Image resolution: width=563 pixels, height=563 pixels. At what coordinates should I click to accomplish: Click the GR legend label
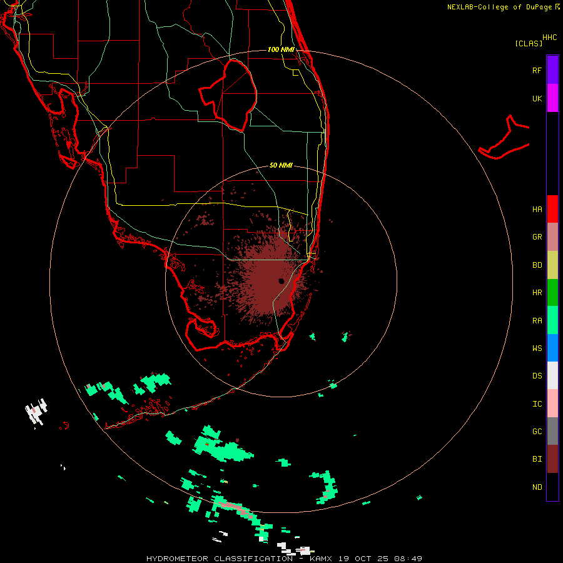click(x=537, y=237)
